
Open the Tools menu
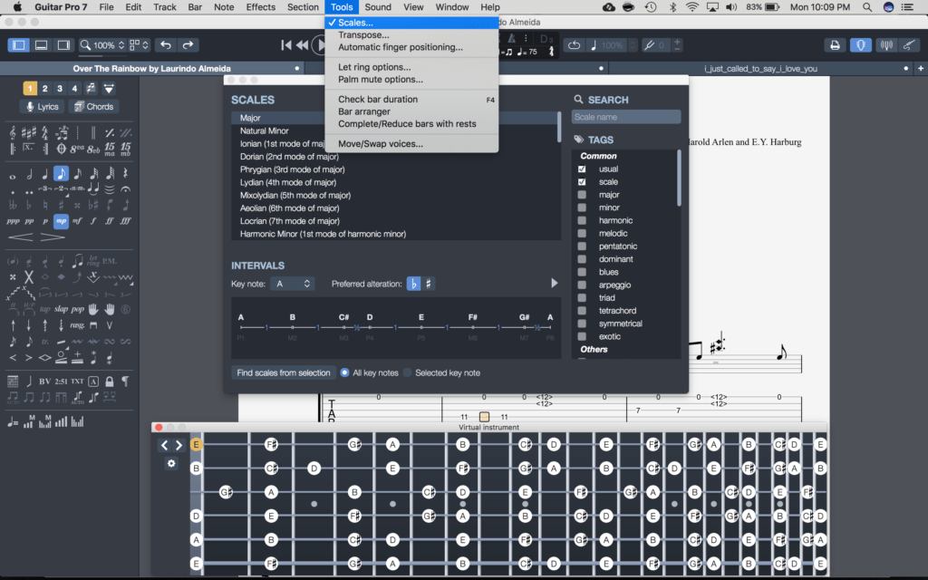click(x=342, y=7)
